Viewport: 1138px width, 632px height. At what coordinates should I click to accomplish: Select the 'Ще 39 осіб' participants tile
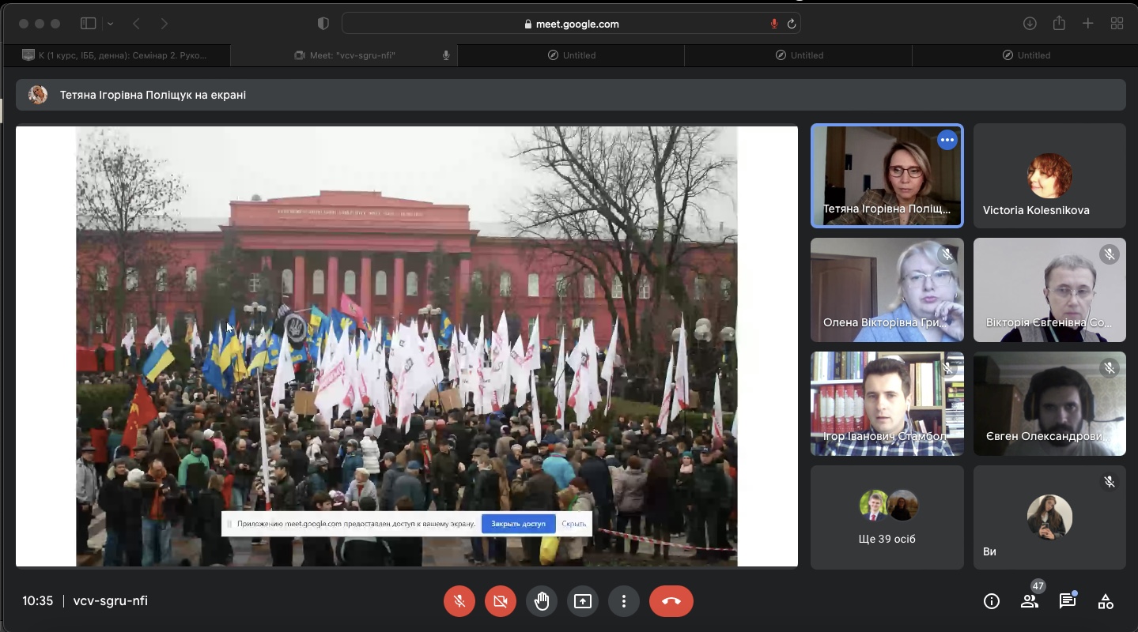click(887, 517)
